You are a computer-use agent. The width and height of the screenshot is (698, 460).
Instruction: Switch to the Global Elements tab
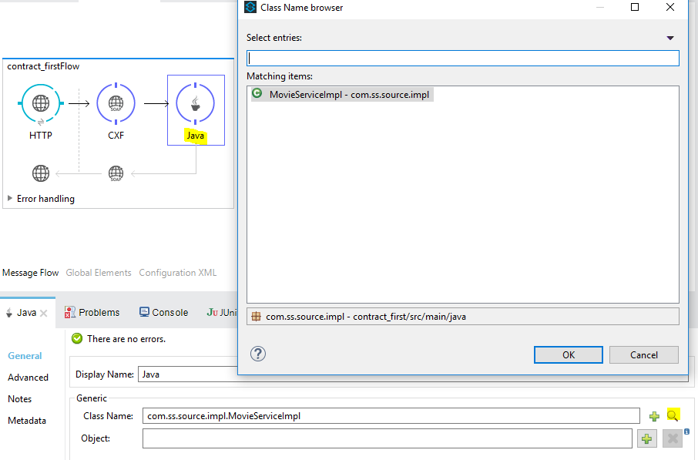click(99, 273)
